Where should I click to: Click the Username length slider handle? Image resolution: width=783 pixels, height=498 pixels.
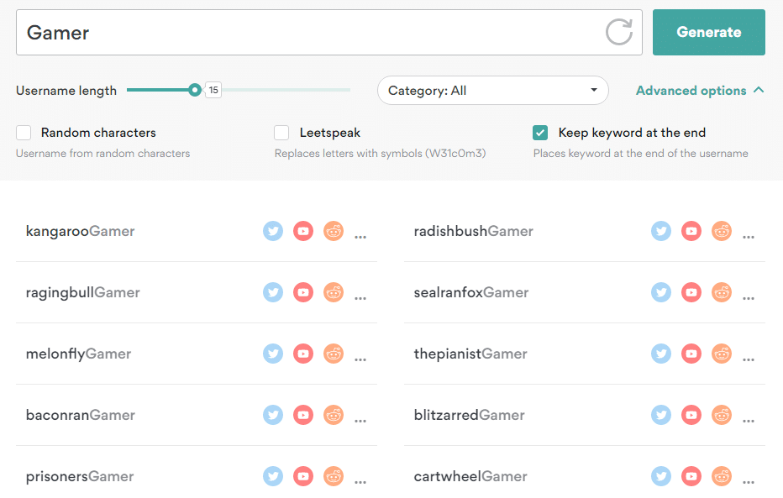point(195,90)
